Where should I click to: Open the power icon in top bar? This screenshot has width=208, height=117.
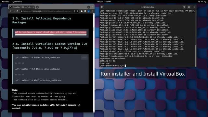coord(205,2)
